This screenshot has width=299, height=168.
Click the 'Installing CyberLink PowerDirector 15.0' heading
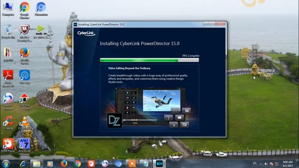point(140,43)
